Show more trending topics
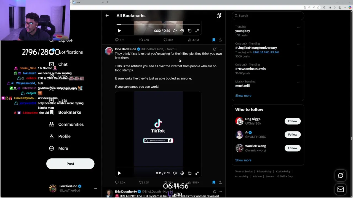The image size is (353, 198). click(x=243, y=96)
